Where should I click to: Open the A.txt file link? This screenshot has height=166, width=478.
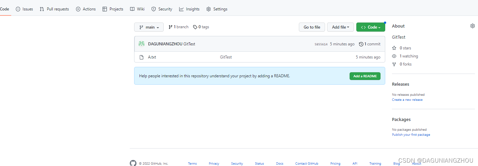coord(152,57)
